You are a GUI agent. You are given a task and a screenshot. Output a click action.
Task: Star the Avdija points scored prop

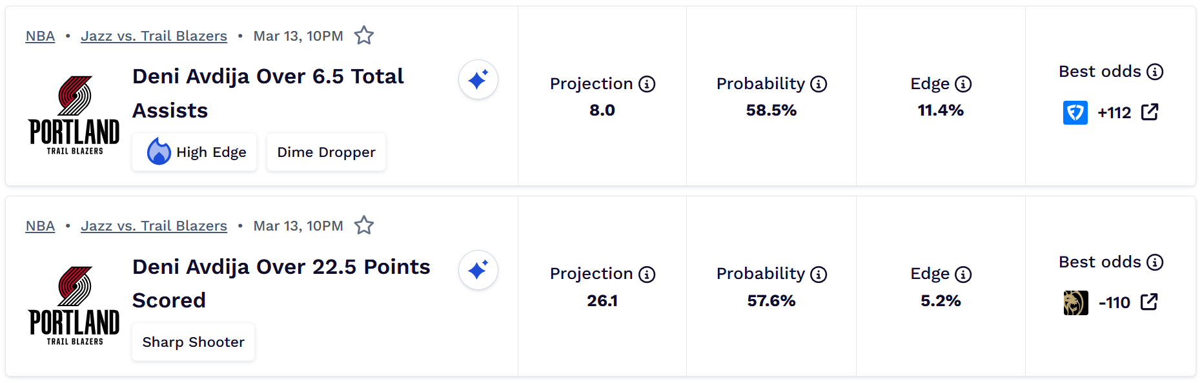364,225
